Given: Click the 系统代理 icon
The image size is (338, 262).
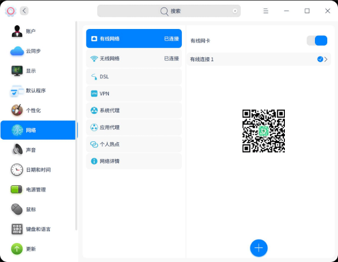Looking at the screenshot, I should tap(94, 111).
